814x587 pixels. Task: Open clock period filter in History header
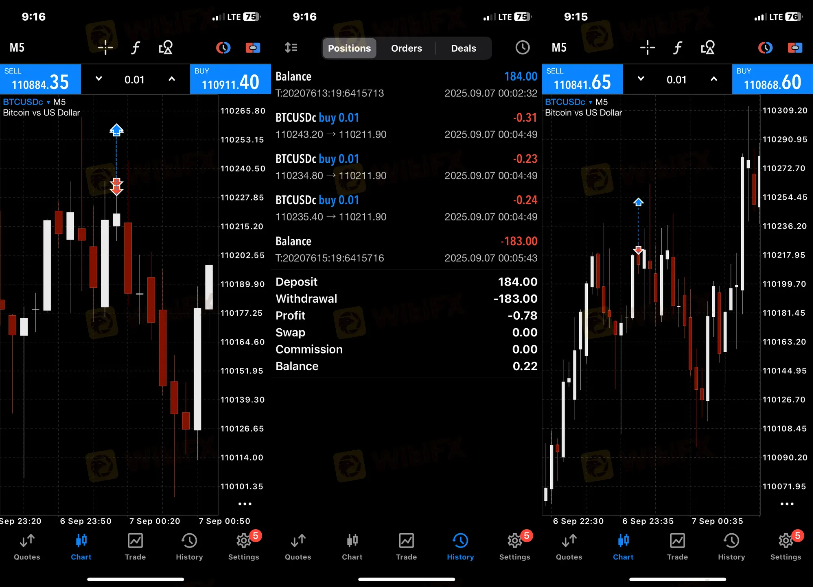(x=522, y=48)
